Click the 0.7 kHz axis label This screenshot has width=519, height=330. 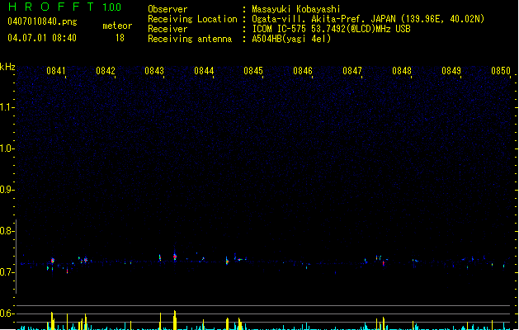pos(7,272)
